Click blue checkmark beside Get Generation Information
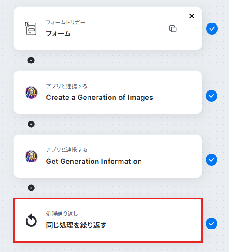Viewport: 229px width, 252px height. (211, 160)
